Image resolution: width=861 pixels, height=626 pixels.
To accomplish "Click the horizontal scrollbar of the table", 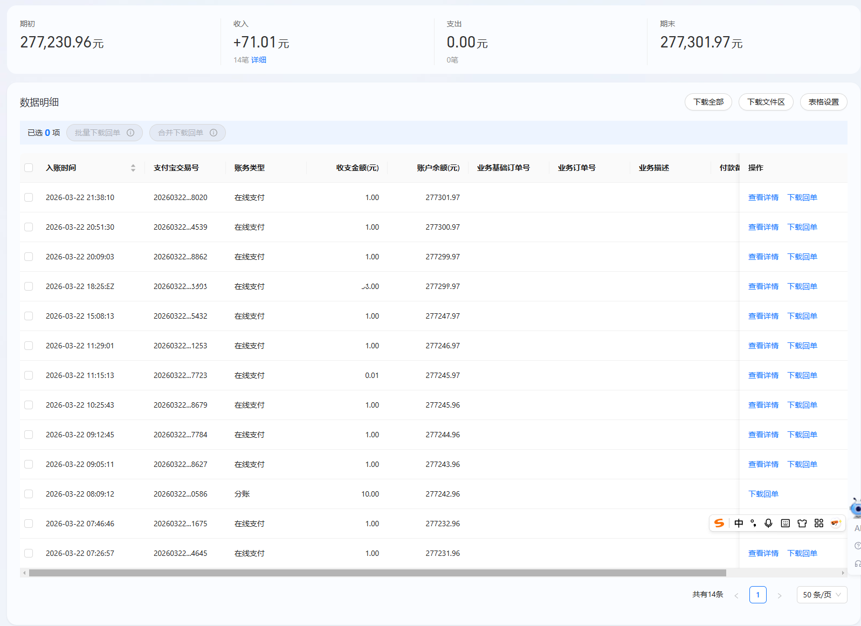I will (x=377, y=573).
